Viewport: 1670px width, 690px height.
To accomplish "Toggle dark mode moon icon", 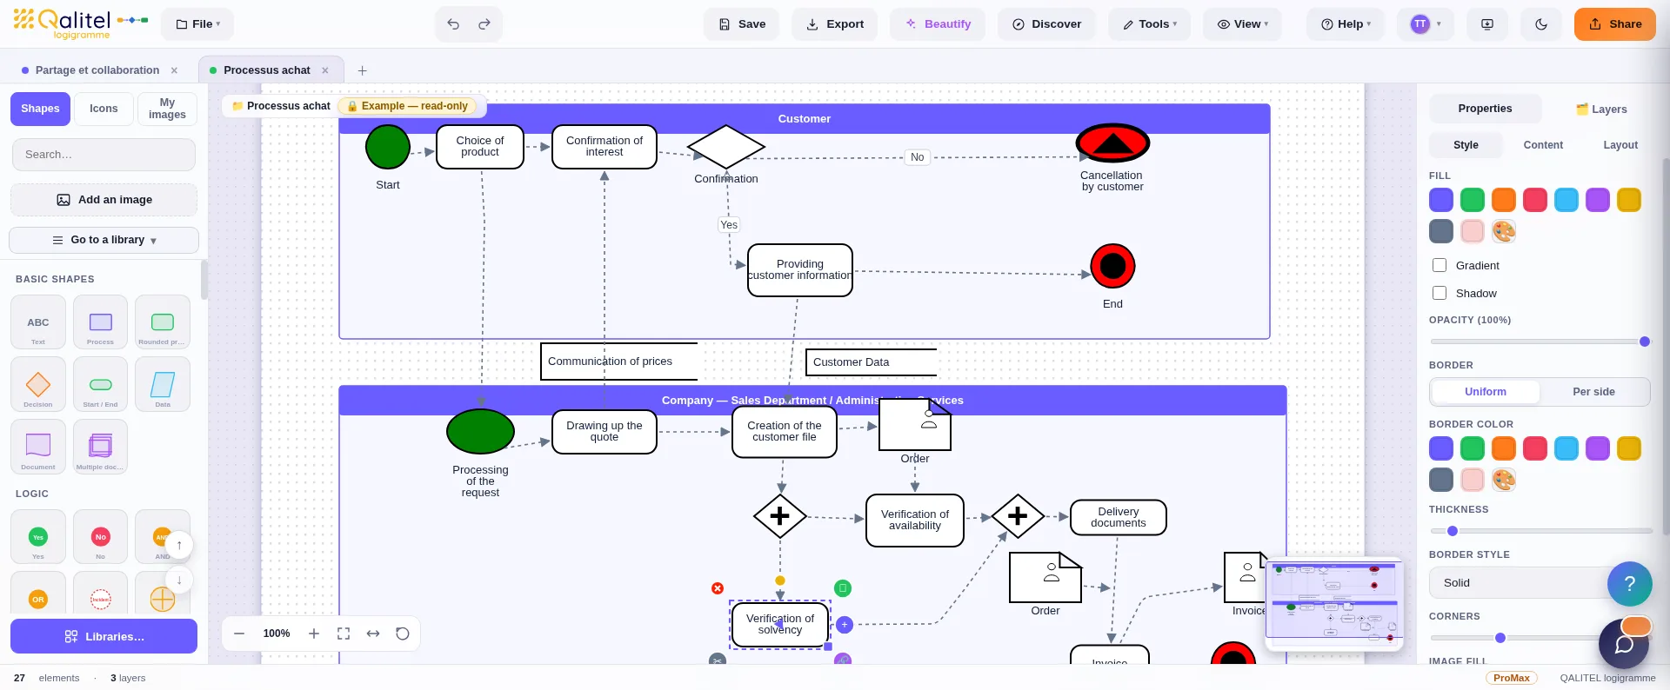I will 1541,24.
